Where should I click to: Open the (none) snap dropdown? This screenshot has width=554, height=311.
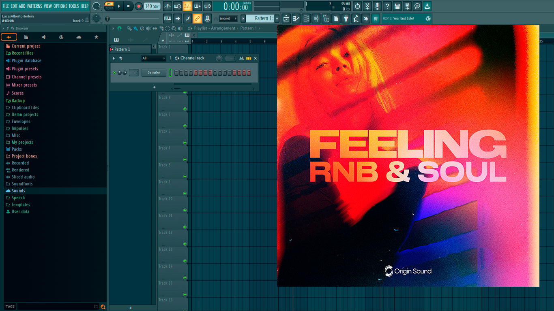(228, 18)
